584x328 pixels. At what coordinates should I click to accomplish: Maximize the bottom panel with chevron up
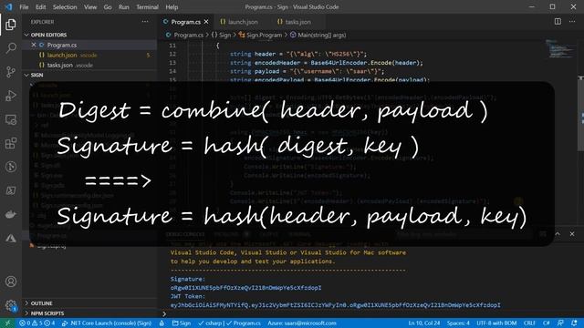click(x=558, y=234)
